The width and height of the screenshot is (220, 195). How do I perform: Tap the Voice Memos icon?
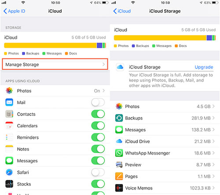[x=119, y=188]
